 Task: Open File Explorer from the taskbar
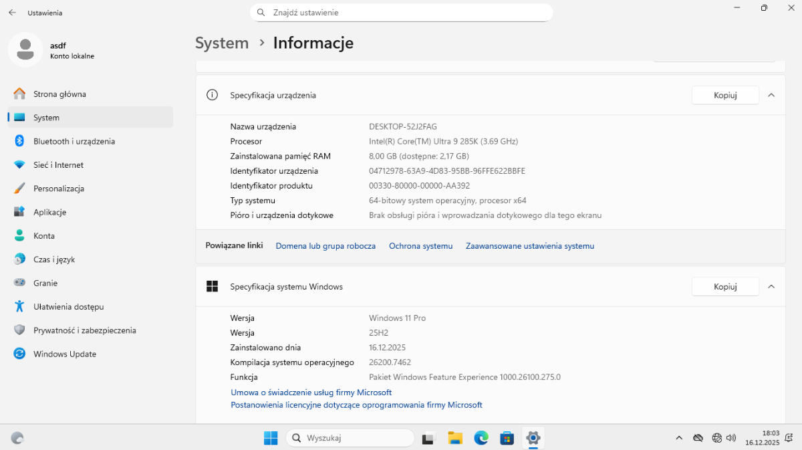455,438
